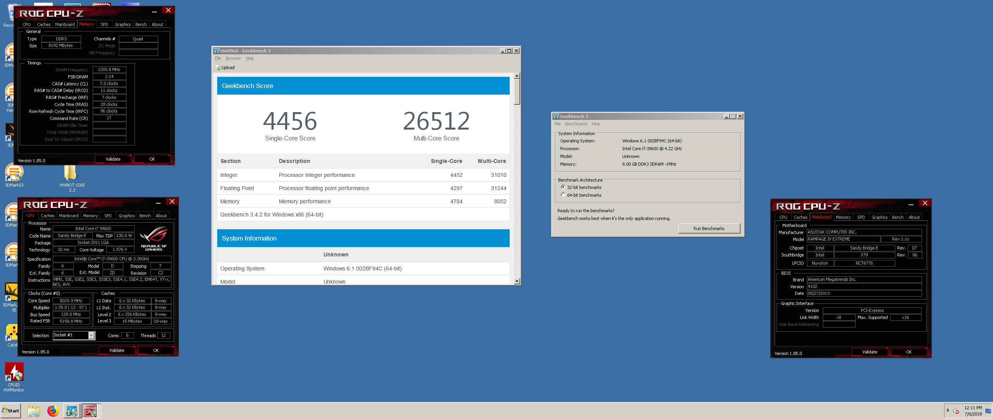Screen dimensions: 993x419
Task: Click Geekbench results scrollbar down arrow
Action: tap(517, 282)
